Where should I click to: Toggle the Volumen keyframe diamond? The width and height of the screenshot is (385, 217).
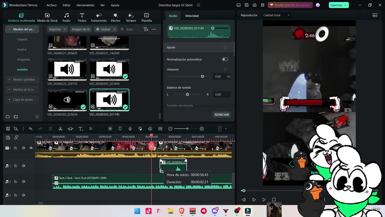pos(225,69)
